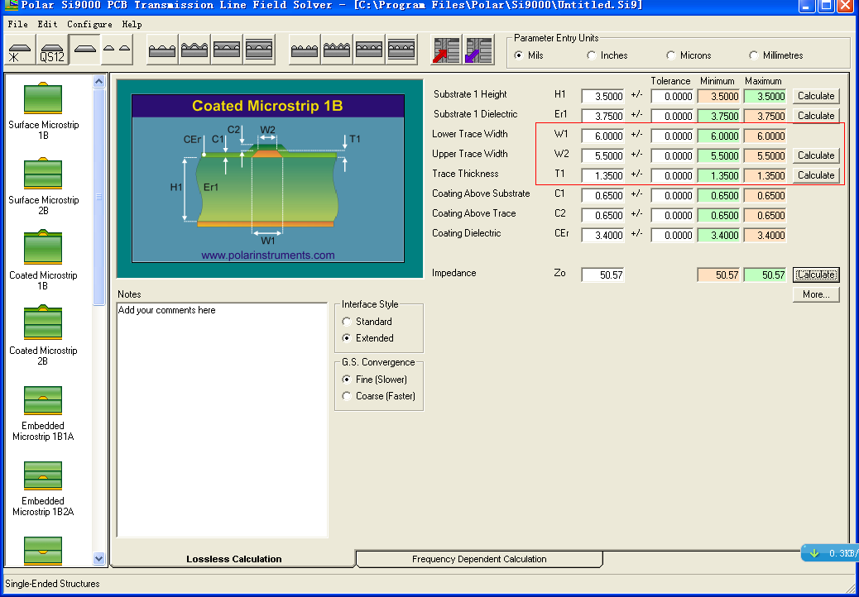Screen dimensions: 859x597
Task: Choose the differential coplanar stripline toolbar icon
Action: [401, 50]
